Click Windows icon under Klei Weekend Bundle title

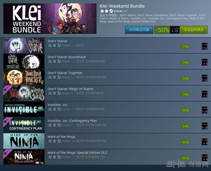click(x=102, y=11)
